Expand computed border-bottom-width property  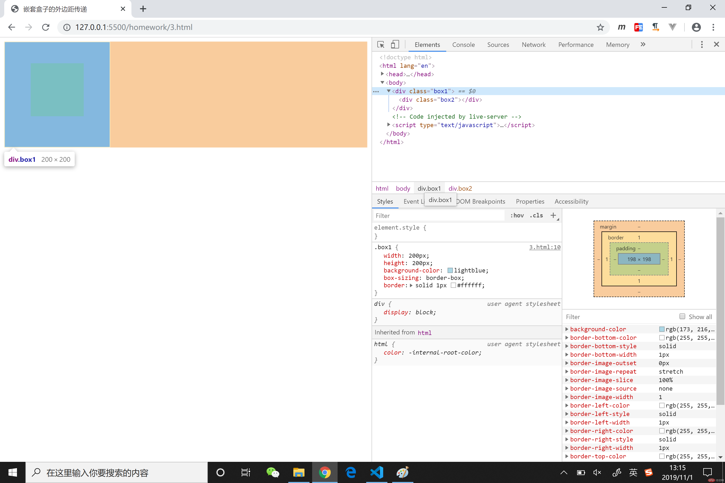(x=567, y=355)
